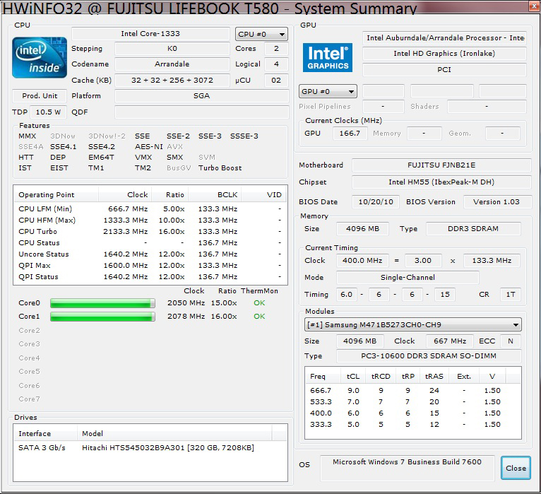Expand the Samsung M471B5273CH0-CH9 module dropdown

[413, 325]
